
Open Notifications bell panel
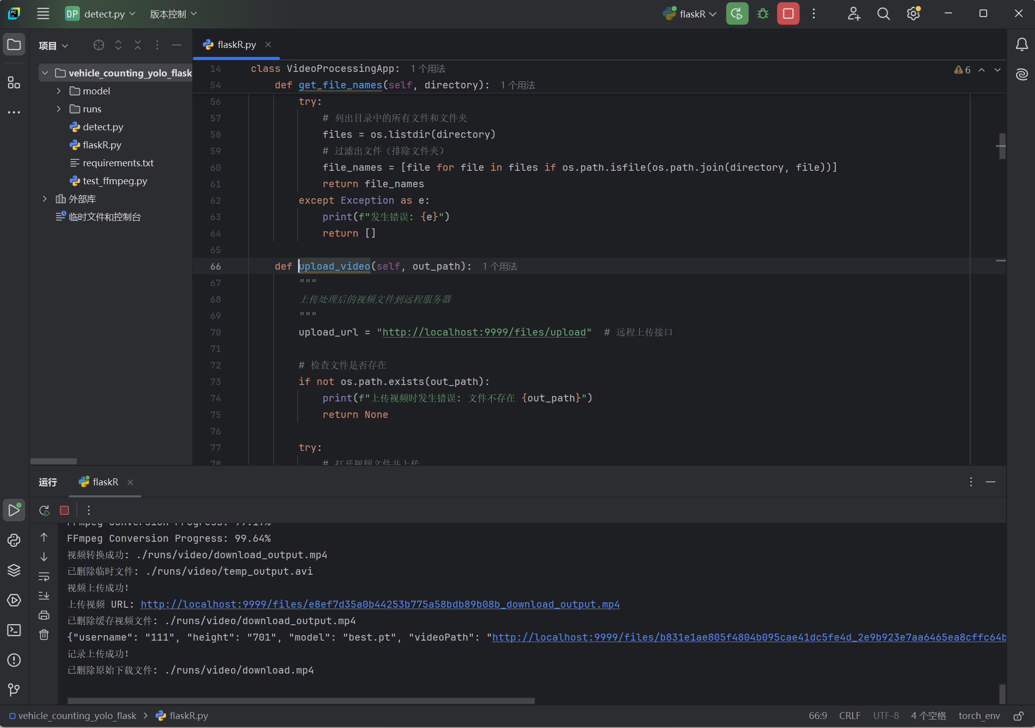click(x=1022, y=45)
